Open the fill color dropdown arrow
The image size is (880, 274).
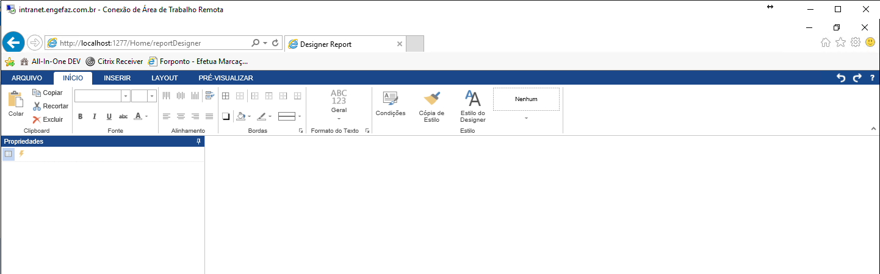(x=250, y=116)
